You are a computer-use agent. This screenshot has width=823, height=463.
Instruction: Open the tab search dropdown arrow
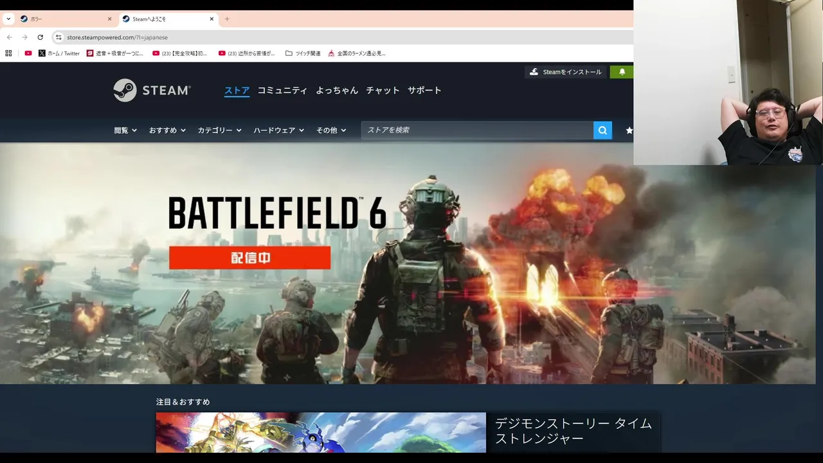(x=8, y=19)
